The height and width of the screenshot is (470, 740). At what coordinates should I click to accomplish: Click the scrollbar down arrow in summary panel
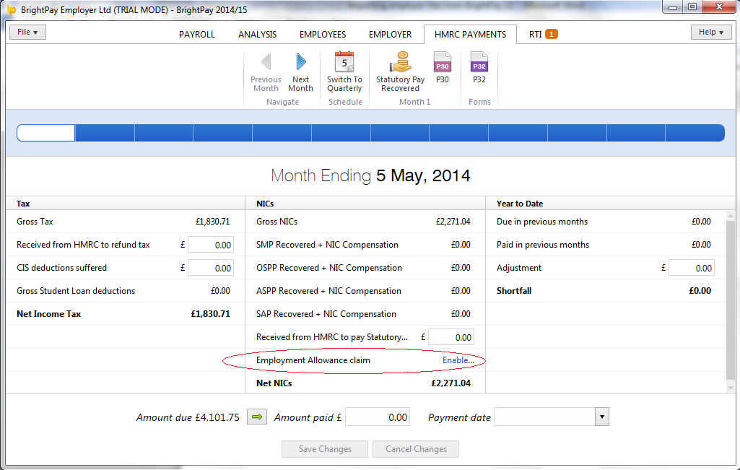(731, 388)
